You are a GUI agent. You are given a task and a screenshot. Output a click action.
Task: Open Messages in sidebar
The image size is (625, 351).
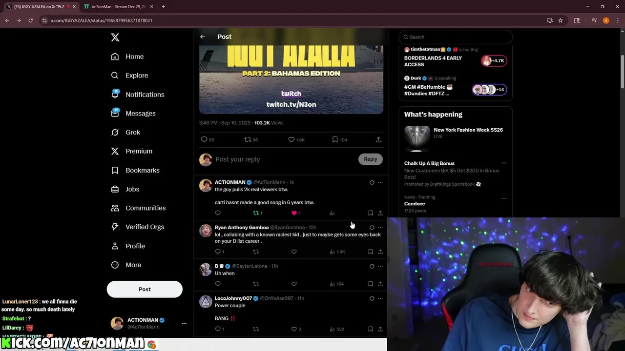click(x=133, y=114)
